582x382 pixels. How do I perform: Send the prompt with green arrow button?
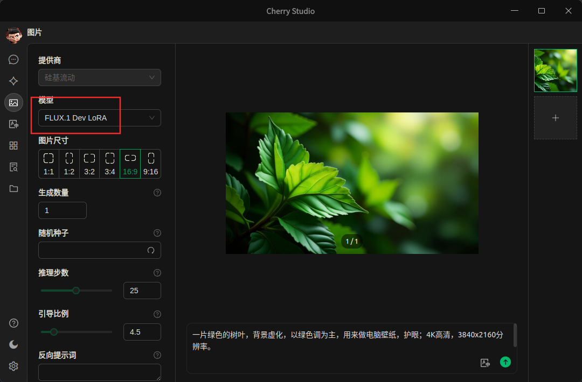coord(505,362)
